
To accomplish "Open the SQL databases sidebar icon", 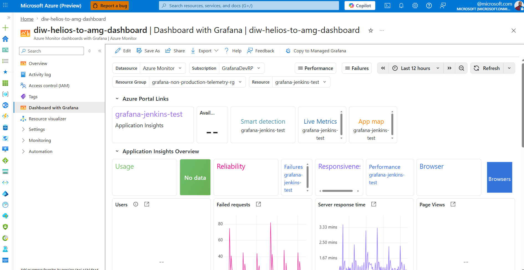I will [5, 127].
